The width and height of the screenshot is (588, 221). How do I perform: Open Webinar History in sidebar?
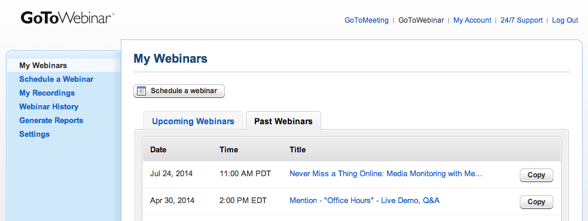pos(48,107)
